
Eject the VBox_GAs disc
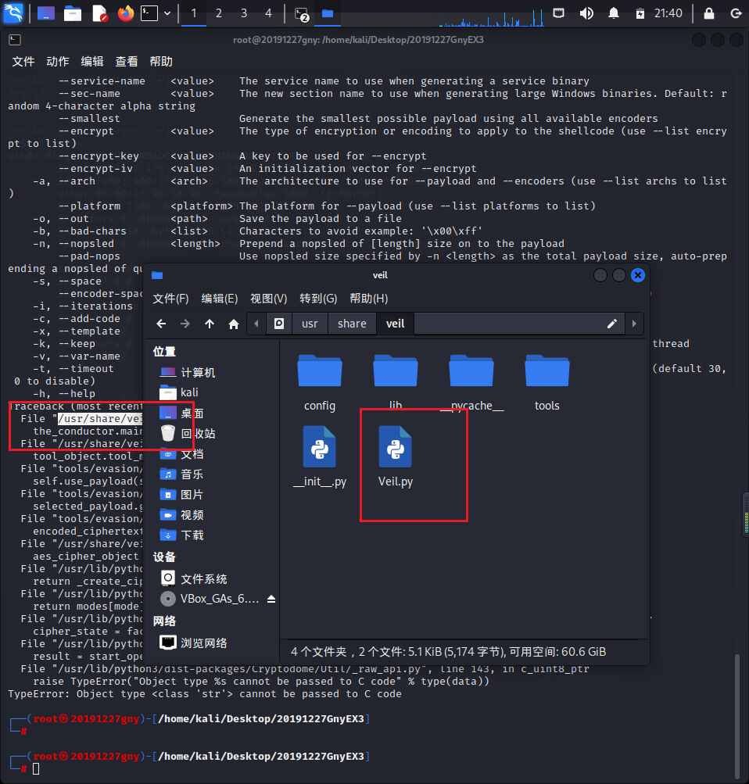(x=271, y=599)
